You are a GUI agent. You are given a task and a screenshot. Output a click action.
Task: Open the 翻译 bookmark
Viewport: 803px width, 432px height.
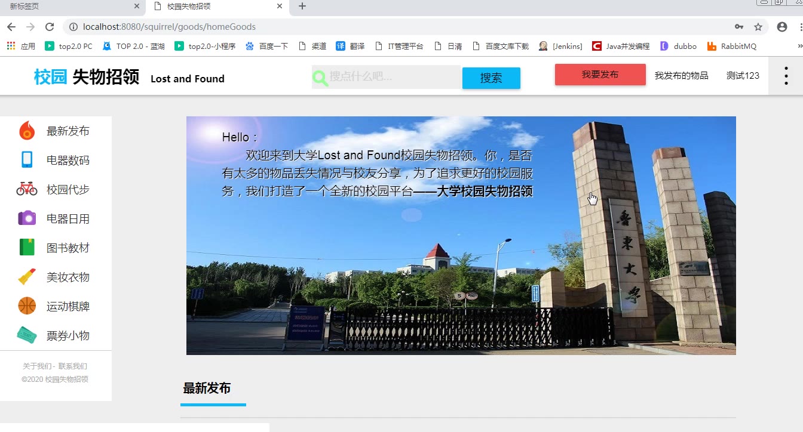pyautogui.click(x=350, y=46)
